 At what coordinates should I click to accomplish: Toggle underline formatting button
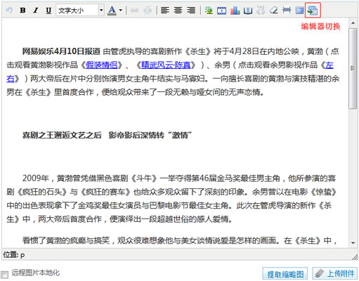48,11
